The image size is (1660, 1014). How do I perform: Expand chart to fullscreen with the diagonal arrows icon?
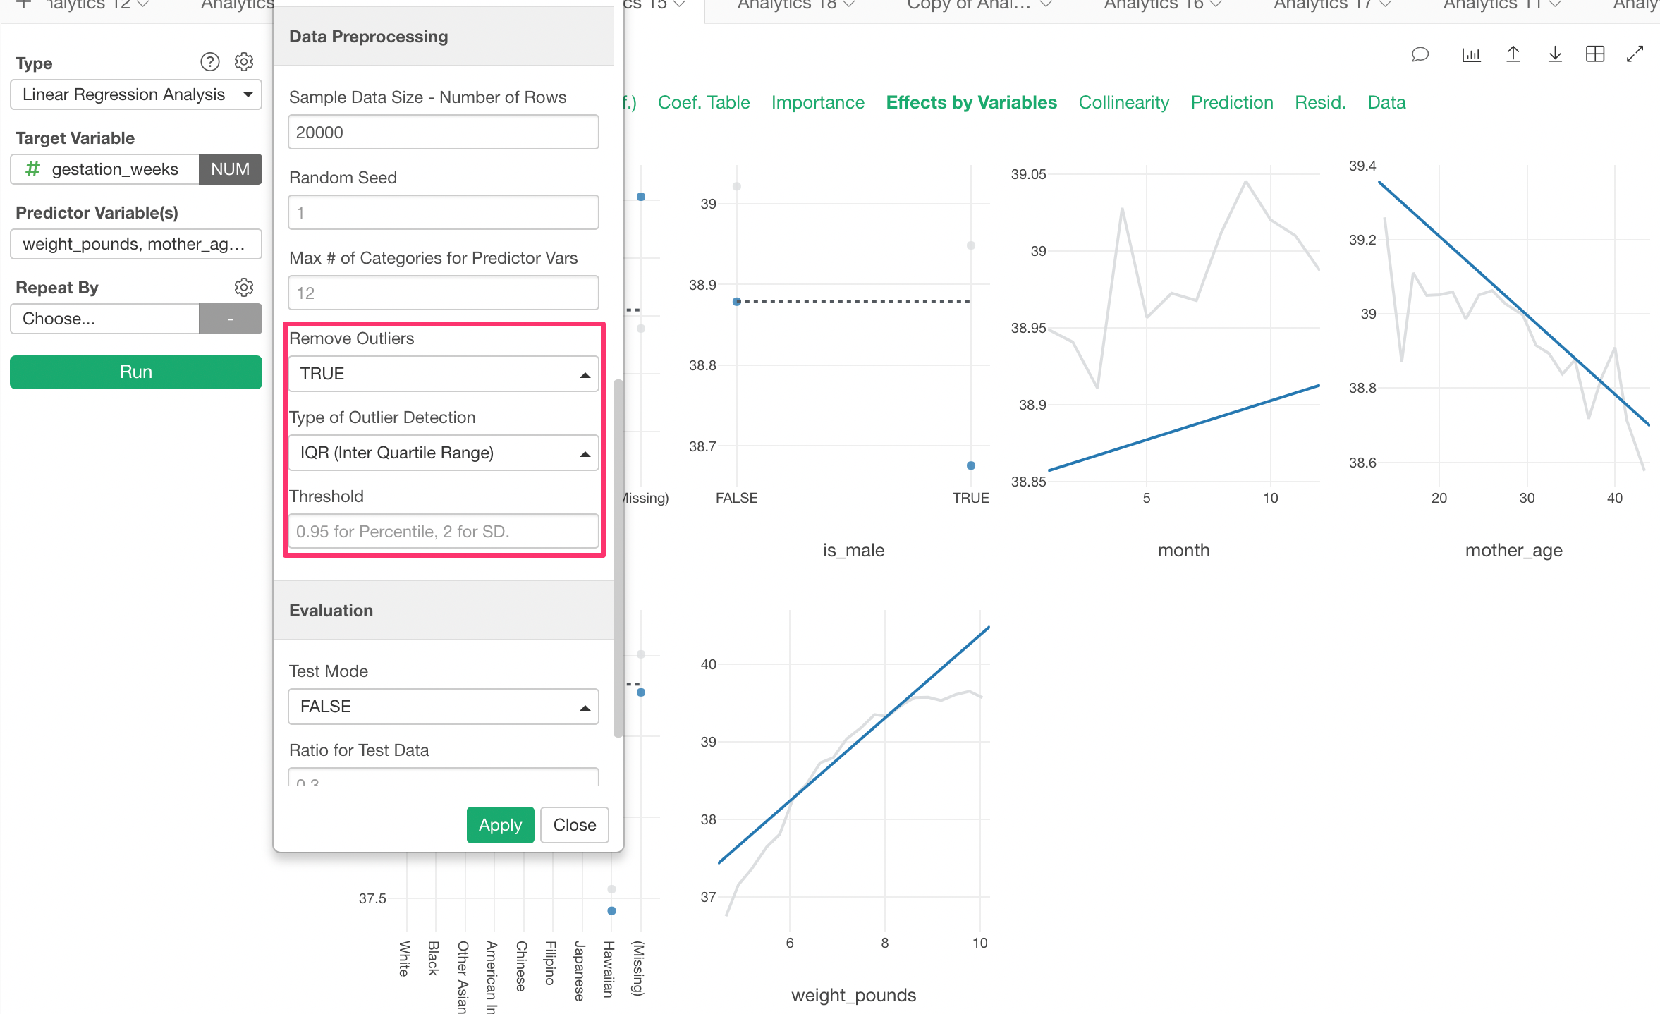coord(1636,54)
